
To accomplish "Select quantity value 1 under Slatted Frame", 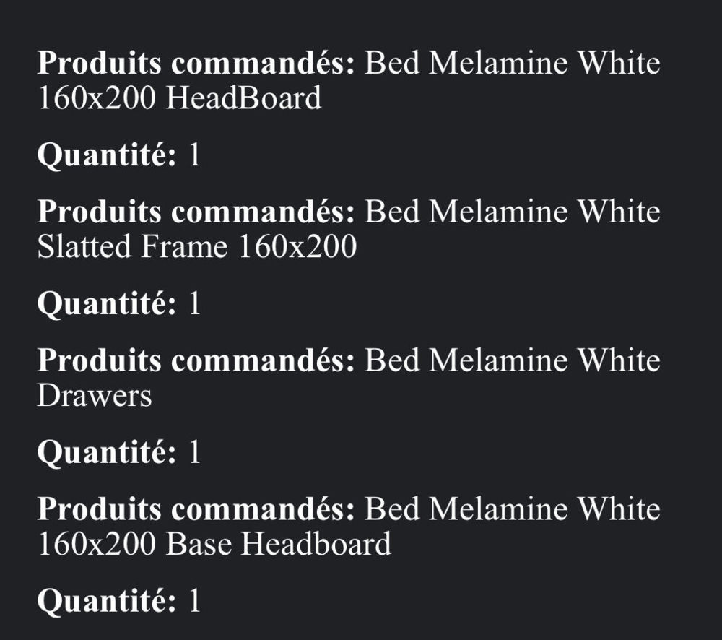I will 195,303.
